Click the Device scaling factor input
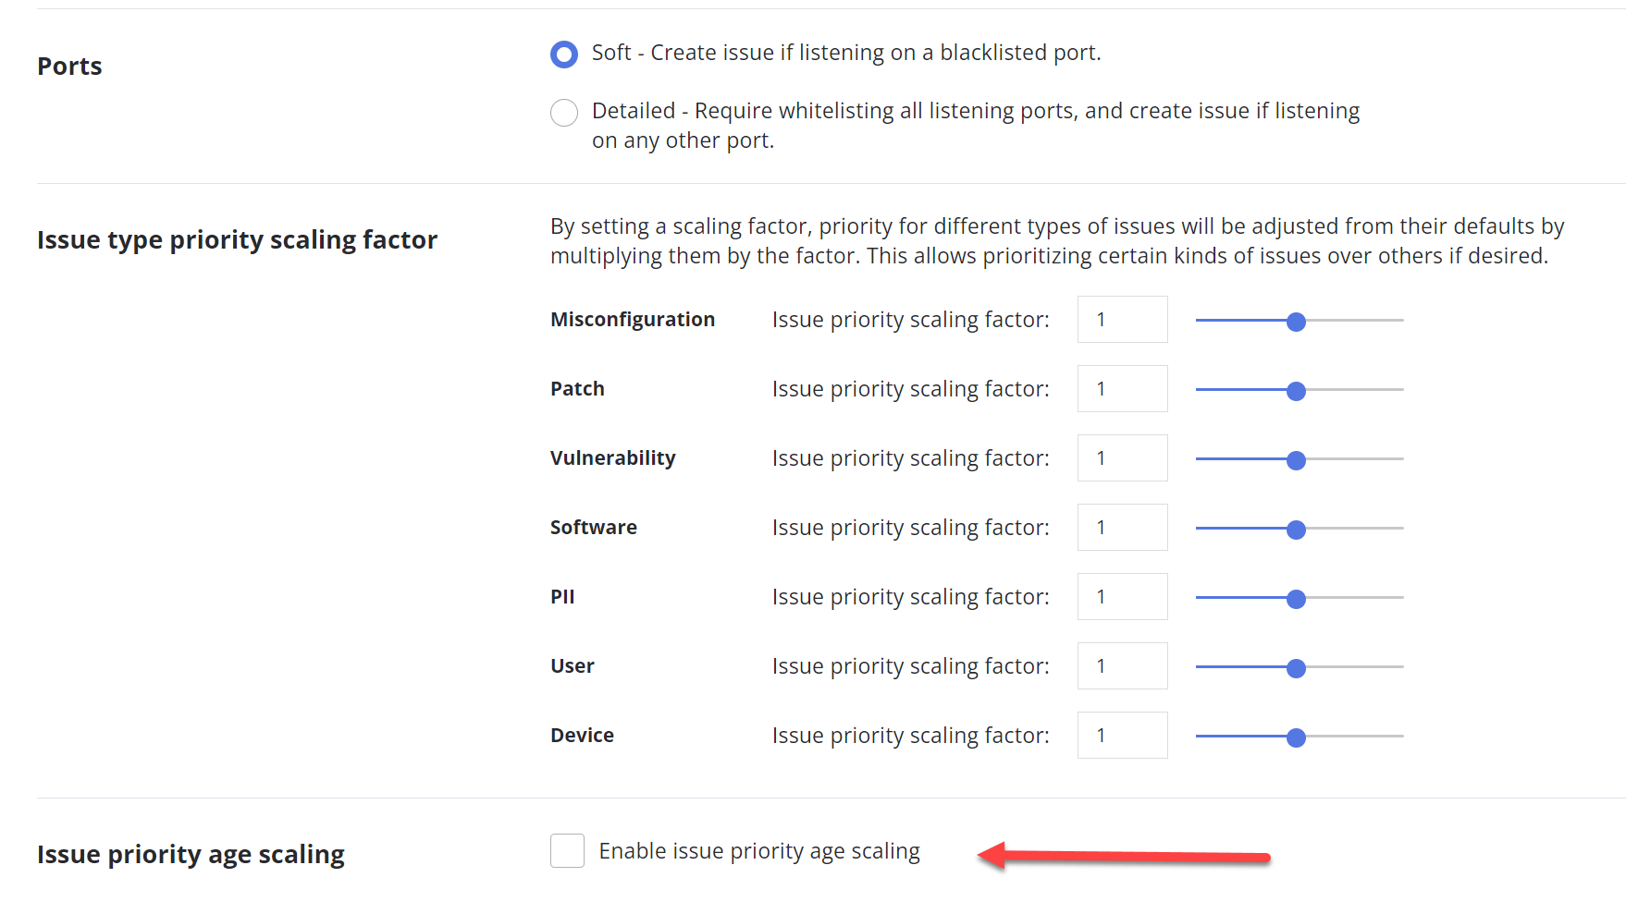Image resolution: width=1626 pixels, height=914 pixels. [x=1122, y=736]
